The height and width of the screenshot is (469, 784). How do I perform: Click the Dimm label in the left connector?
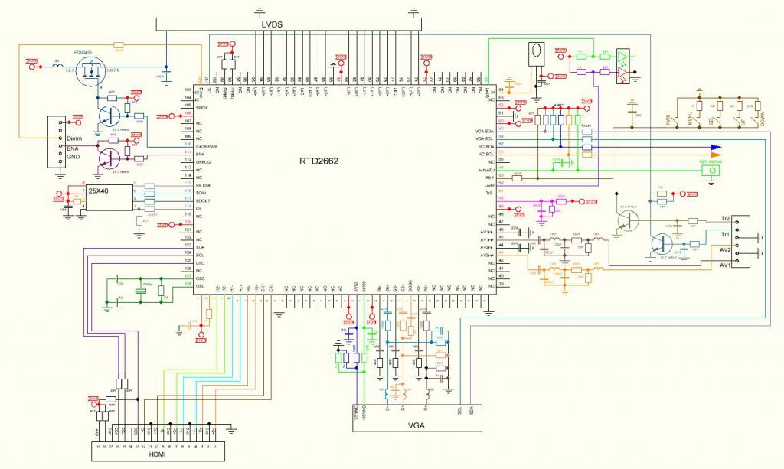74,138
